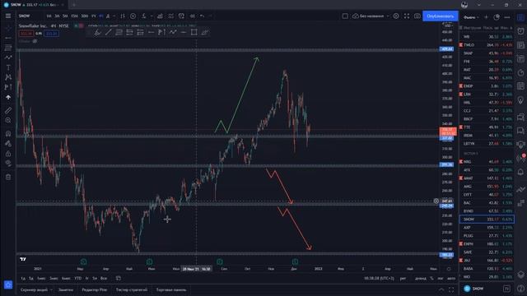Open the Скринер акций tab
527x296 pixels.
[34, 289]
